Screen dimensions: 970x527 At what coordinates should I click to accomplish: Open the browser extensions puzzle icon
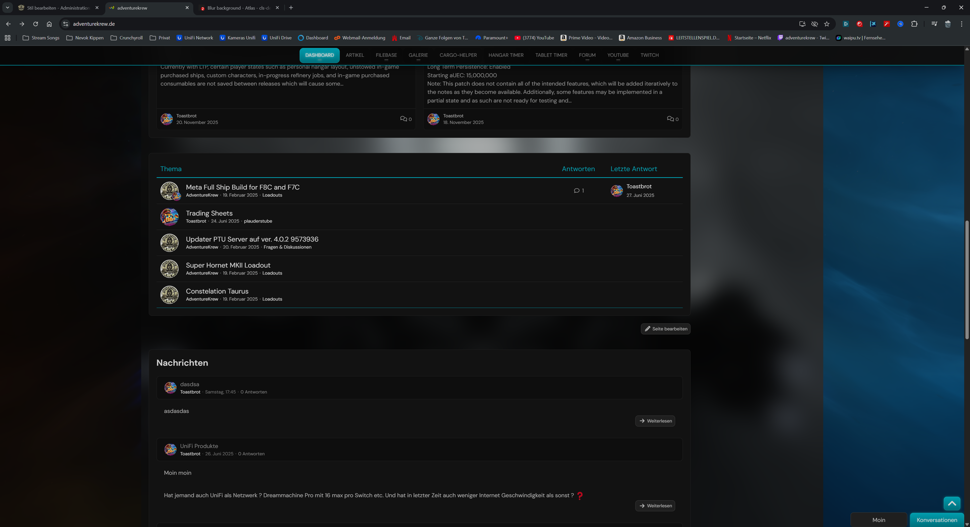point(914,24)
